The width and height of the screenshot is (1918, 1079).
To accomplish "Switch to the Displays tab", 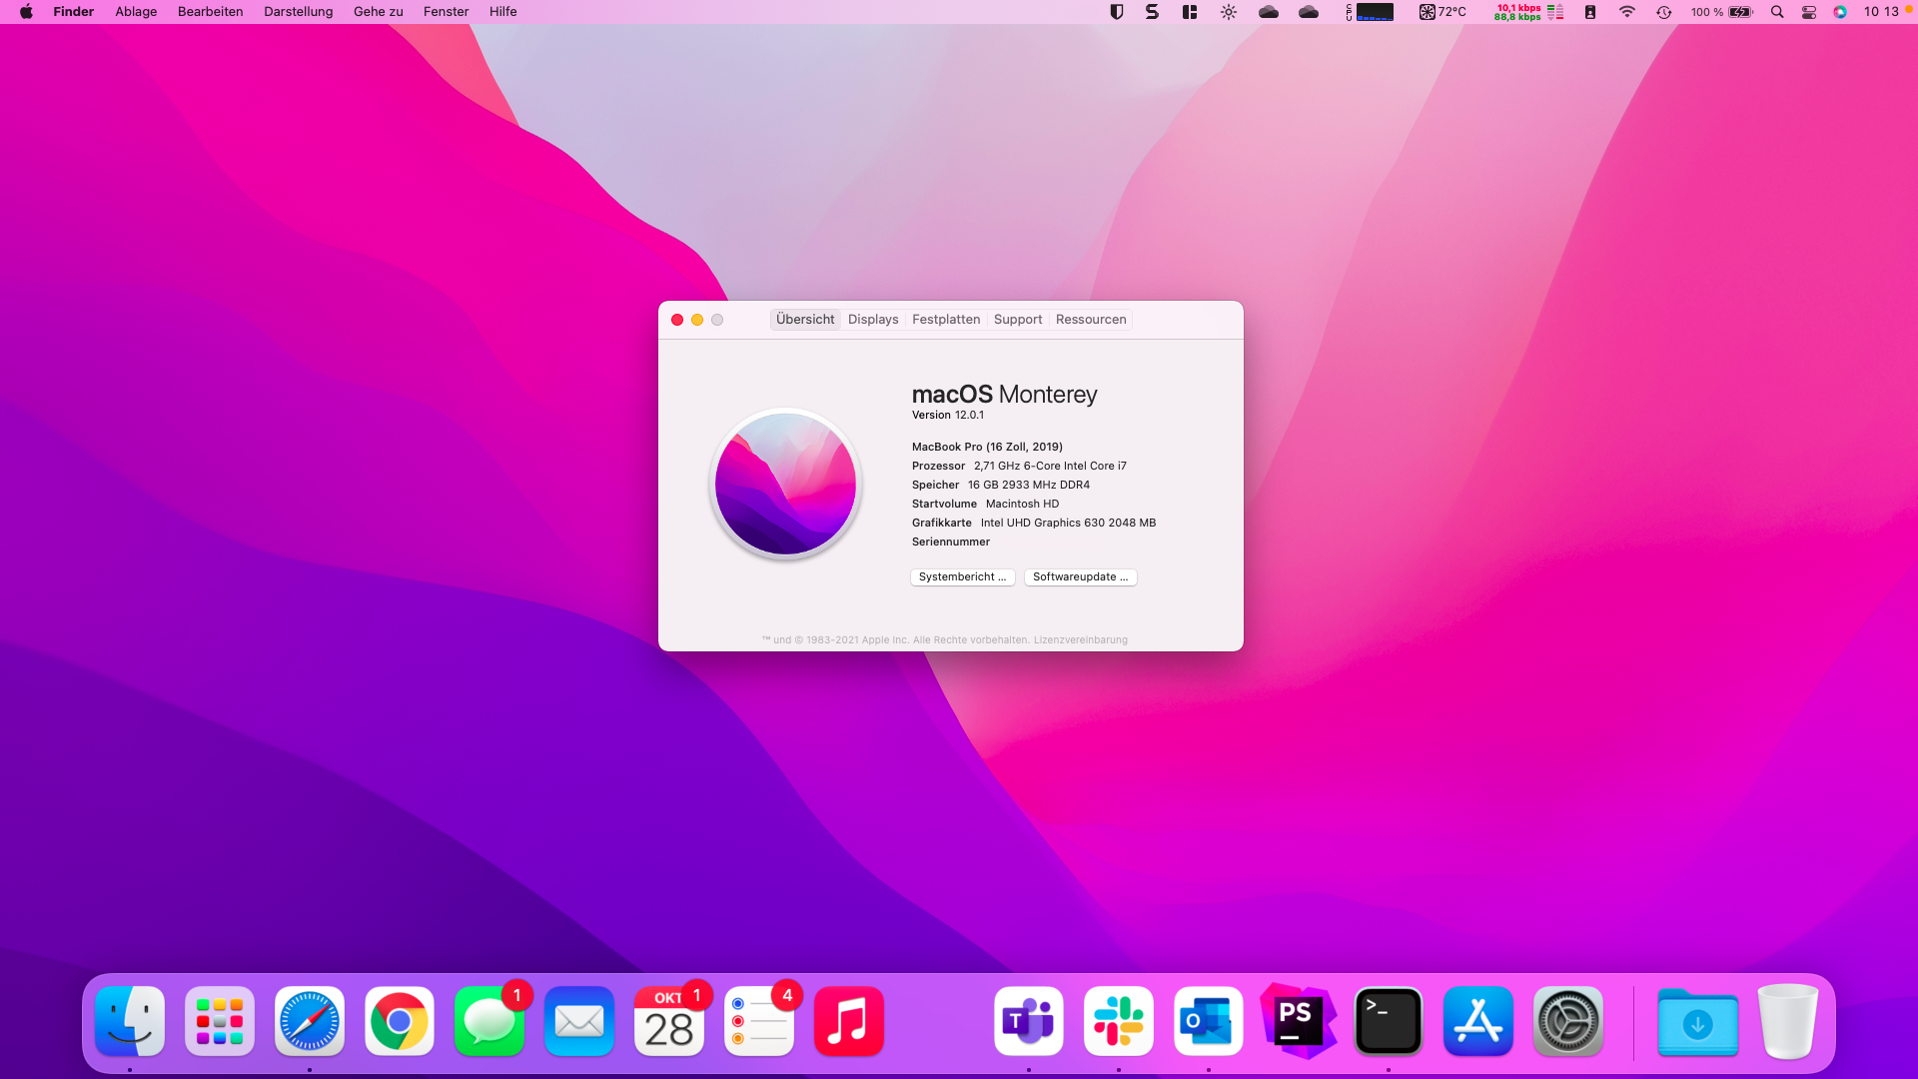I will pos(873,320).
